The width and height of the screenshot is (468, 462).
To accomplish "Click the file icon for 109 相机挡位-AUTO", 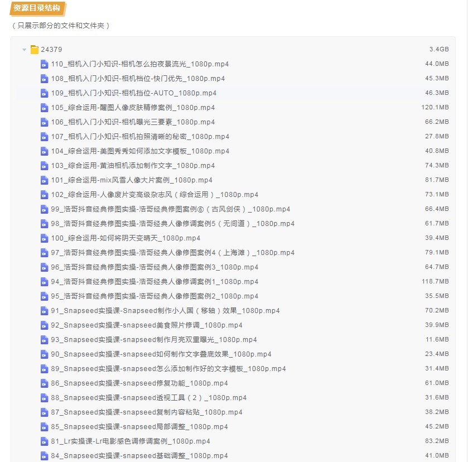I will (44, 93).
